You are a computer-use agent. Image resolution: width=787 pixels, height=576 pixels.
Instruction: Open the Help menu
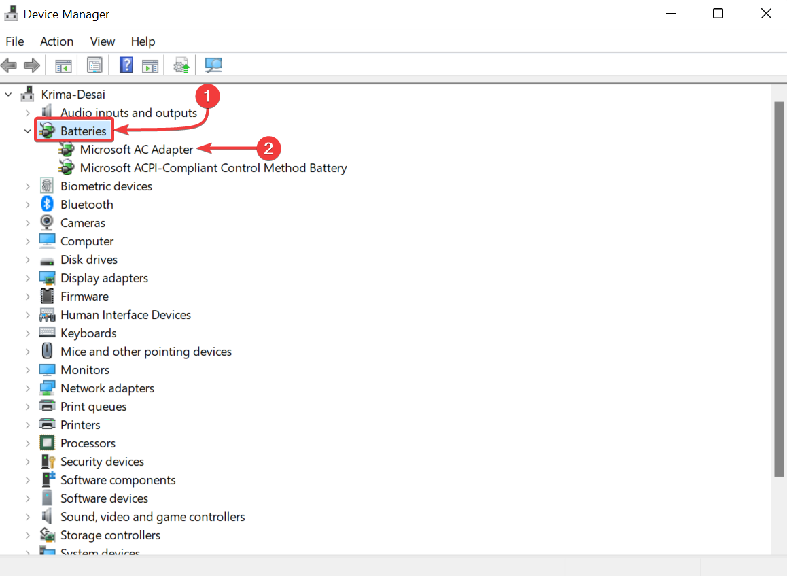143,41
